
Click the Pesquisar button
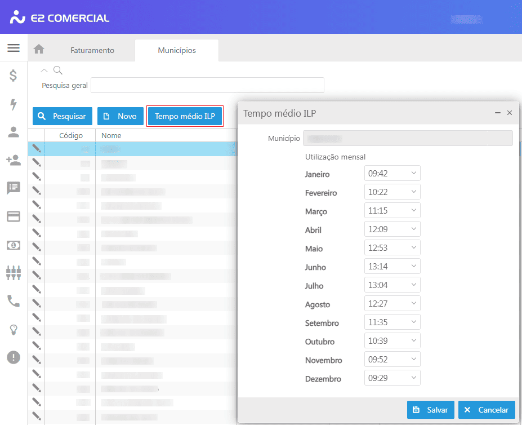tap(63, 116)
